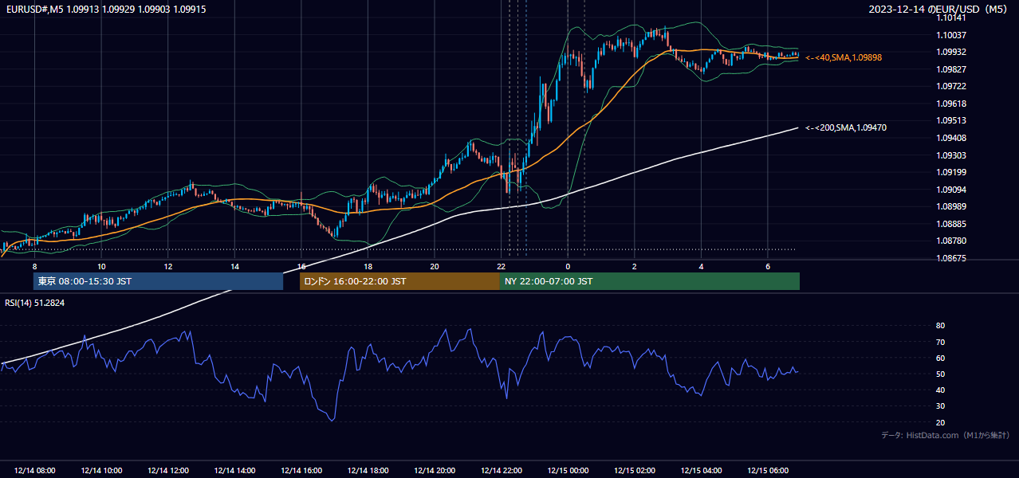
Task: Select the 200 SMA 1.09470 label
Action: (846, 127)
